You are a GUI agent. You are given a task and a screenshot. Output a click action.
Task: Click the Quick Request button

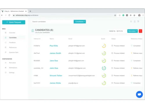coord(14,22)
